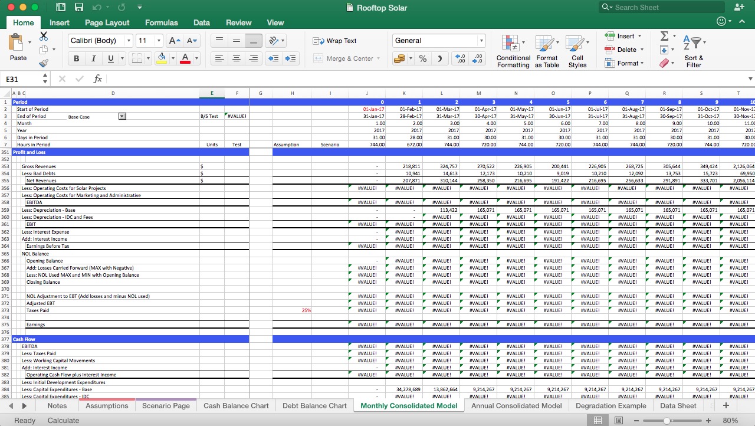Open the Base Case scenario dropdown in the sheet
This screenshot has width=755, height=426.
coord(122,116)
